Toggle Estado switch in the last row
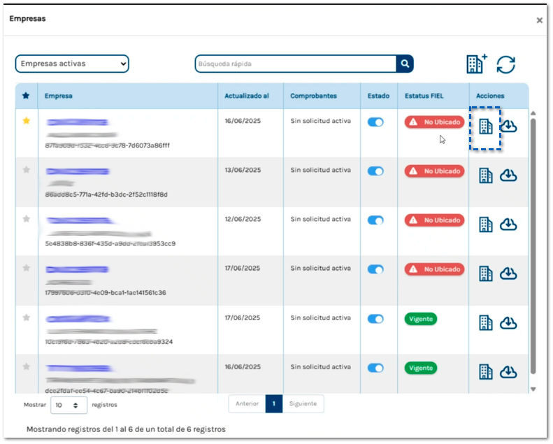553x444 pixels. pyautogui.click(x=375, y=368)
